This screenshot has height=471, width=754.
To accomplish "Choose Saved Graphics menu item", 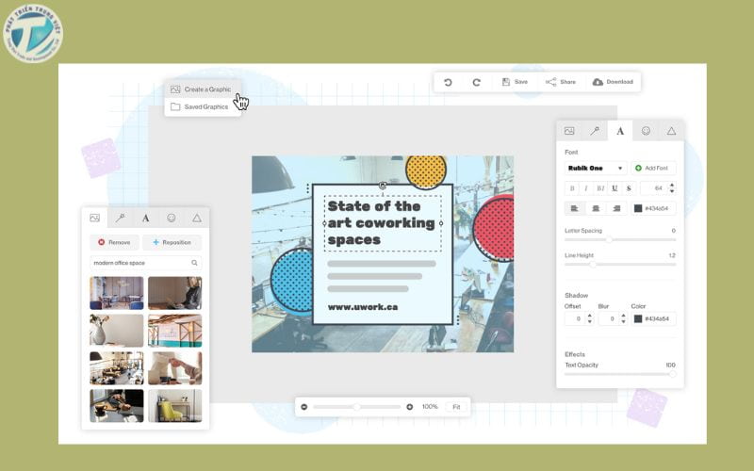I will pyautogui.click(x=205, y=106).
